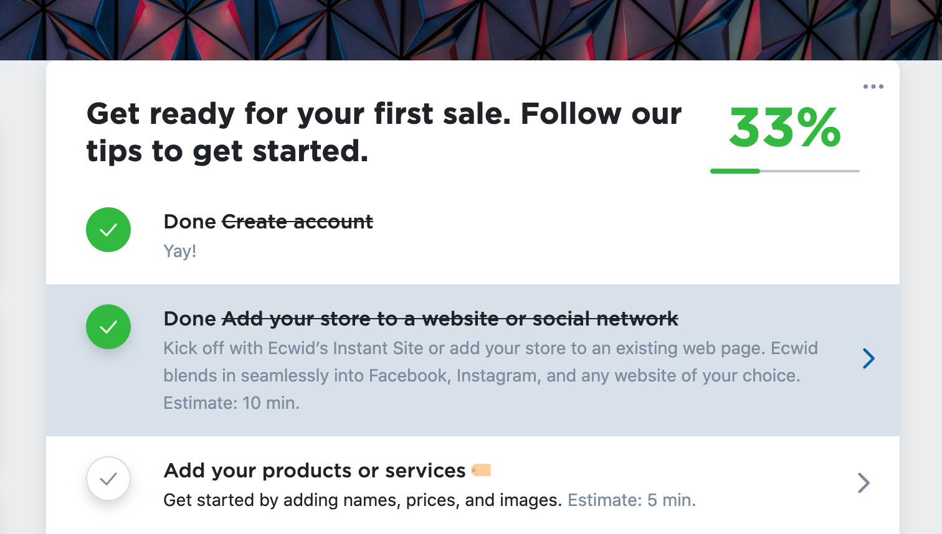Click Get started by adding names description
The image size is (942, 534).
[x=363, y=500]
